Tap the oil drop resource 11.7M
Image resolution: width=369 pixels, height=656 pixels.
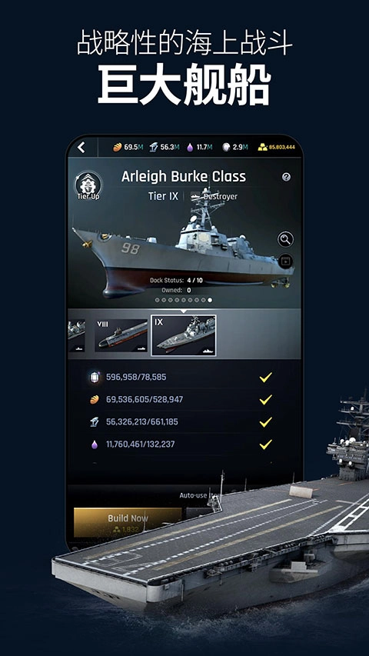point(190,147)
